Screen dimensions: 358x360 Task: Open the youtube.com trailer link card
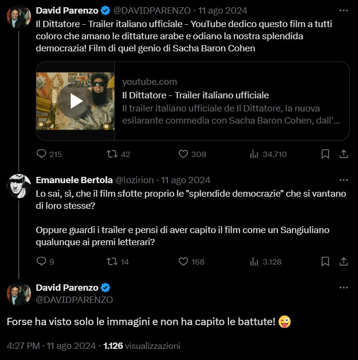(x=231, y=101)
